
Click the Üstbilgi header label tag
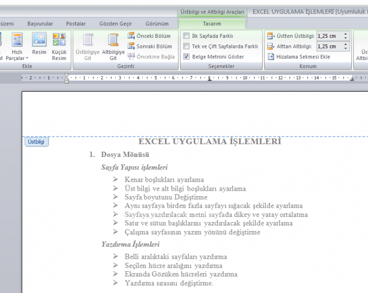36,142
